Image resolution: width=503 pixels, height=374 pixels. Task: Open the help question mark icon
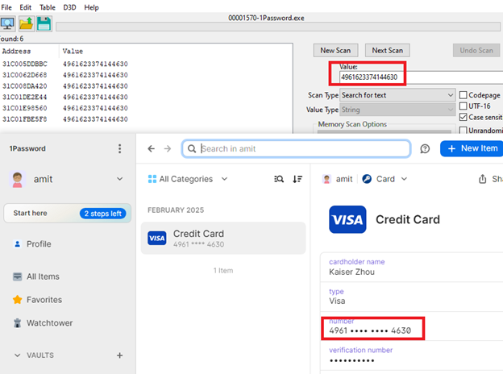point(425,148)
